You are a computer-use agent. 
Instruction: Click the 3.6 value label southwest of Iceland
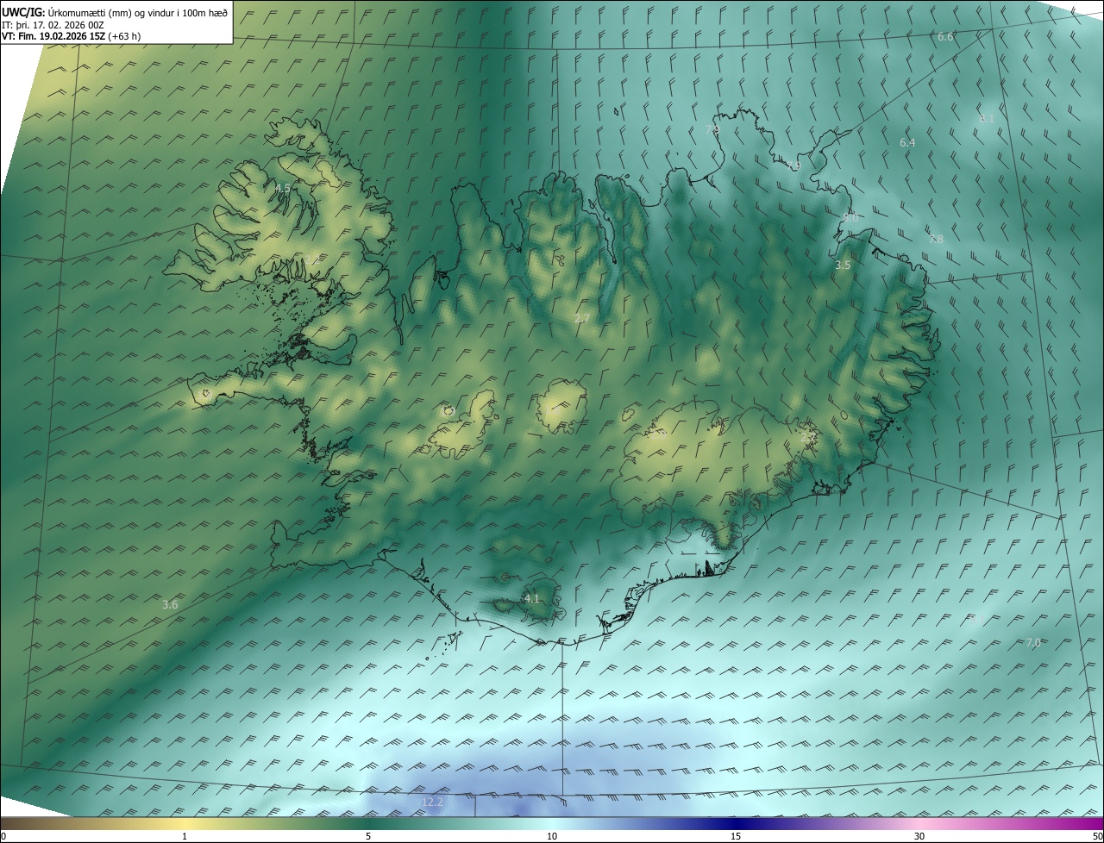pyautogui.click(x=170, y=605)
